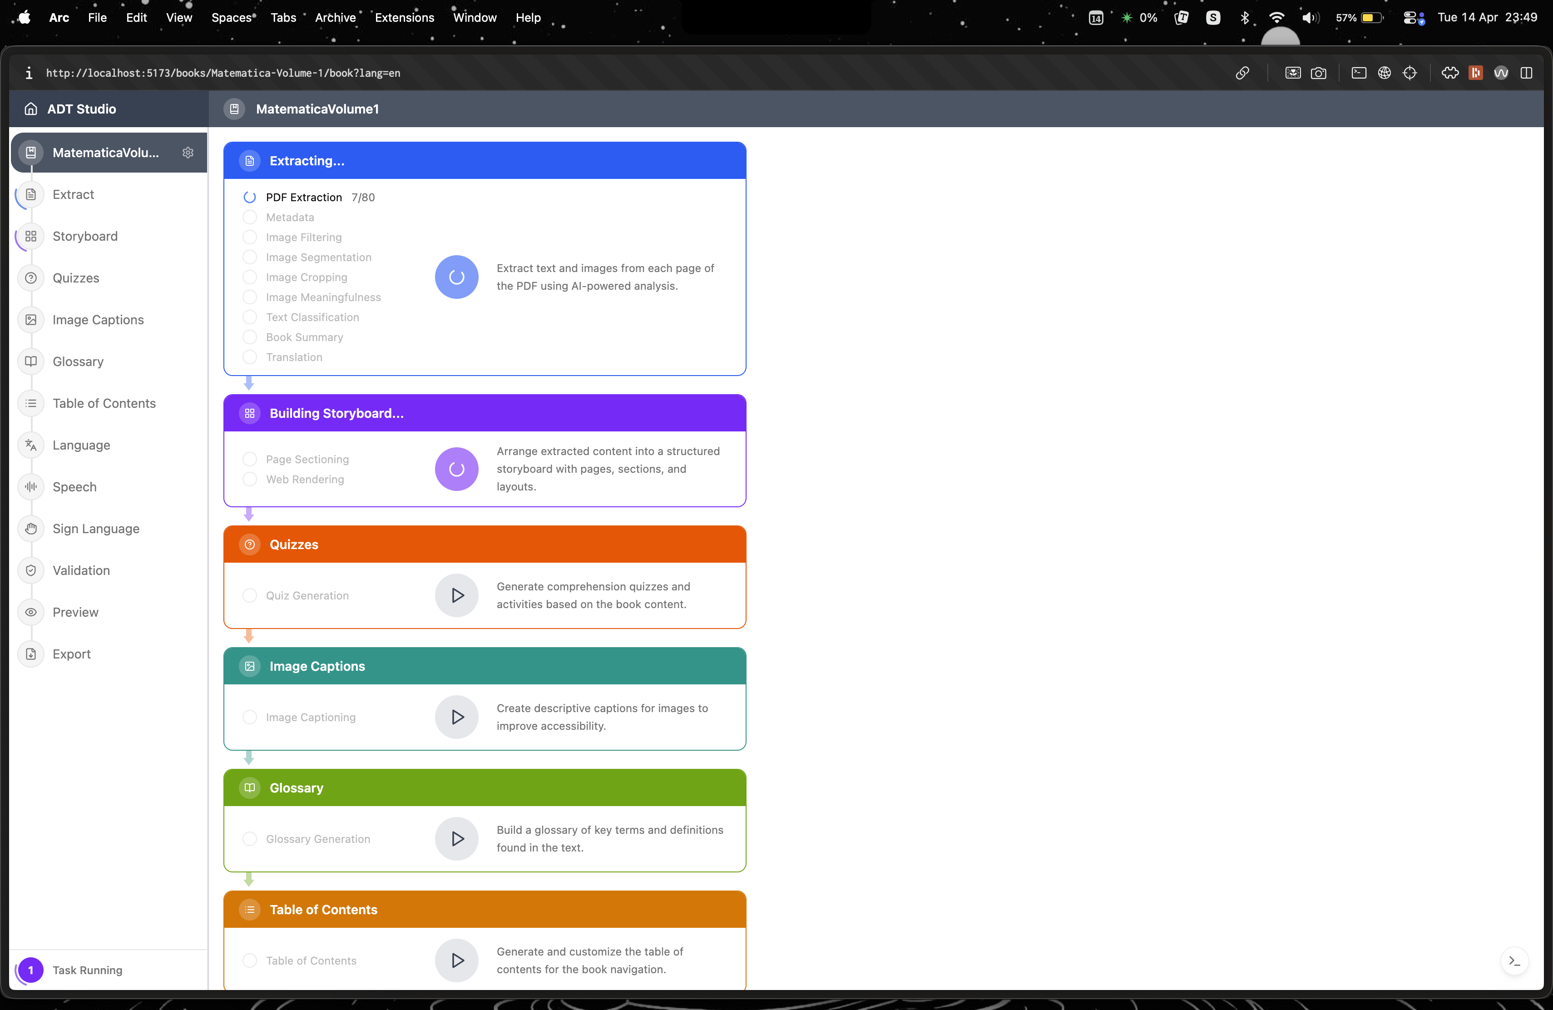The height and width of the screenshot is (1010, 1553).
Task: Open the Export sidebar item
Action: point(109,654)
